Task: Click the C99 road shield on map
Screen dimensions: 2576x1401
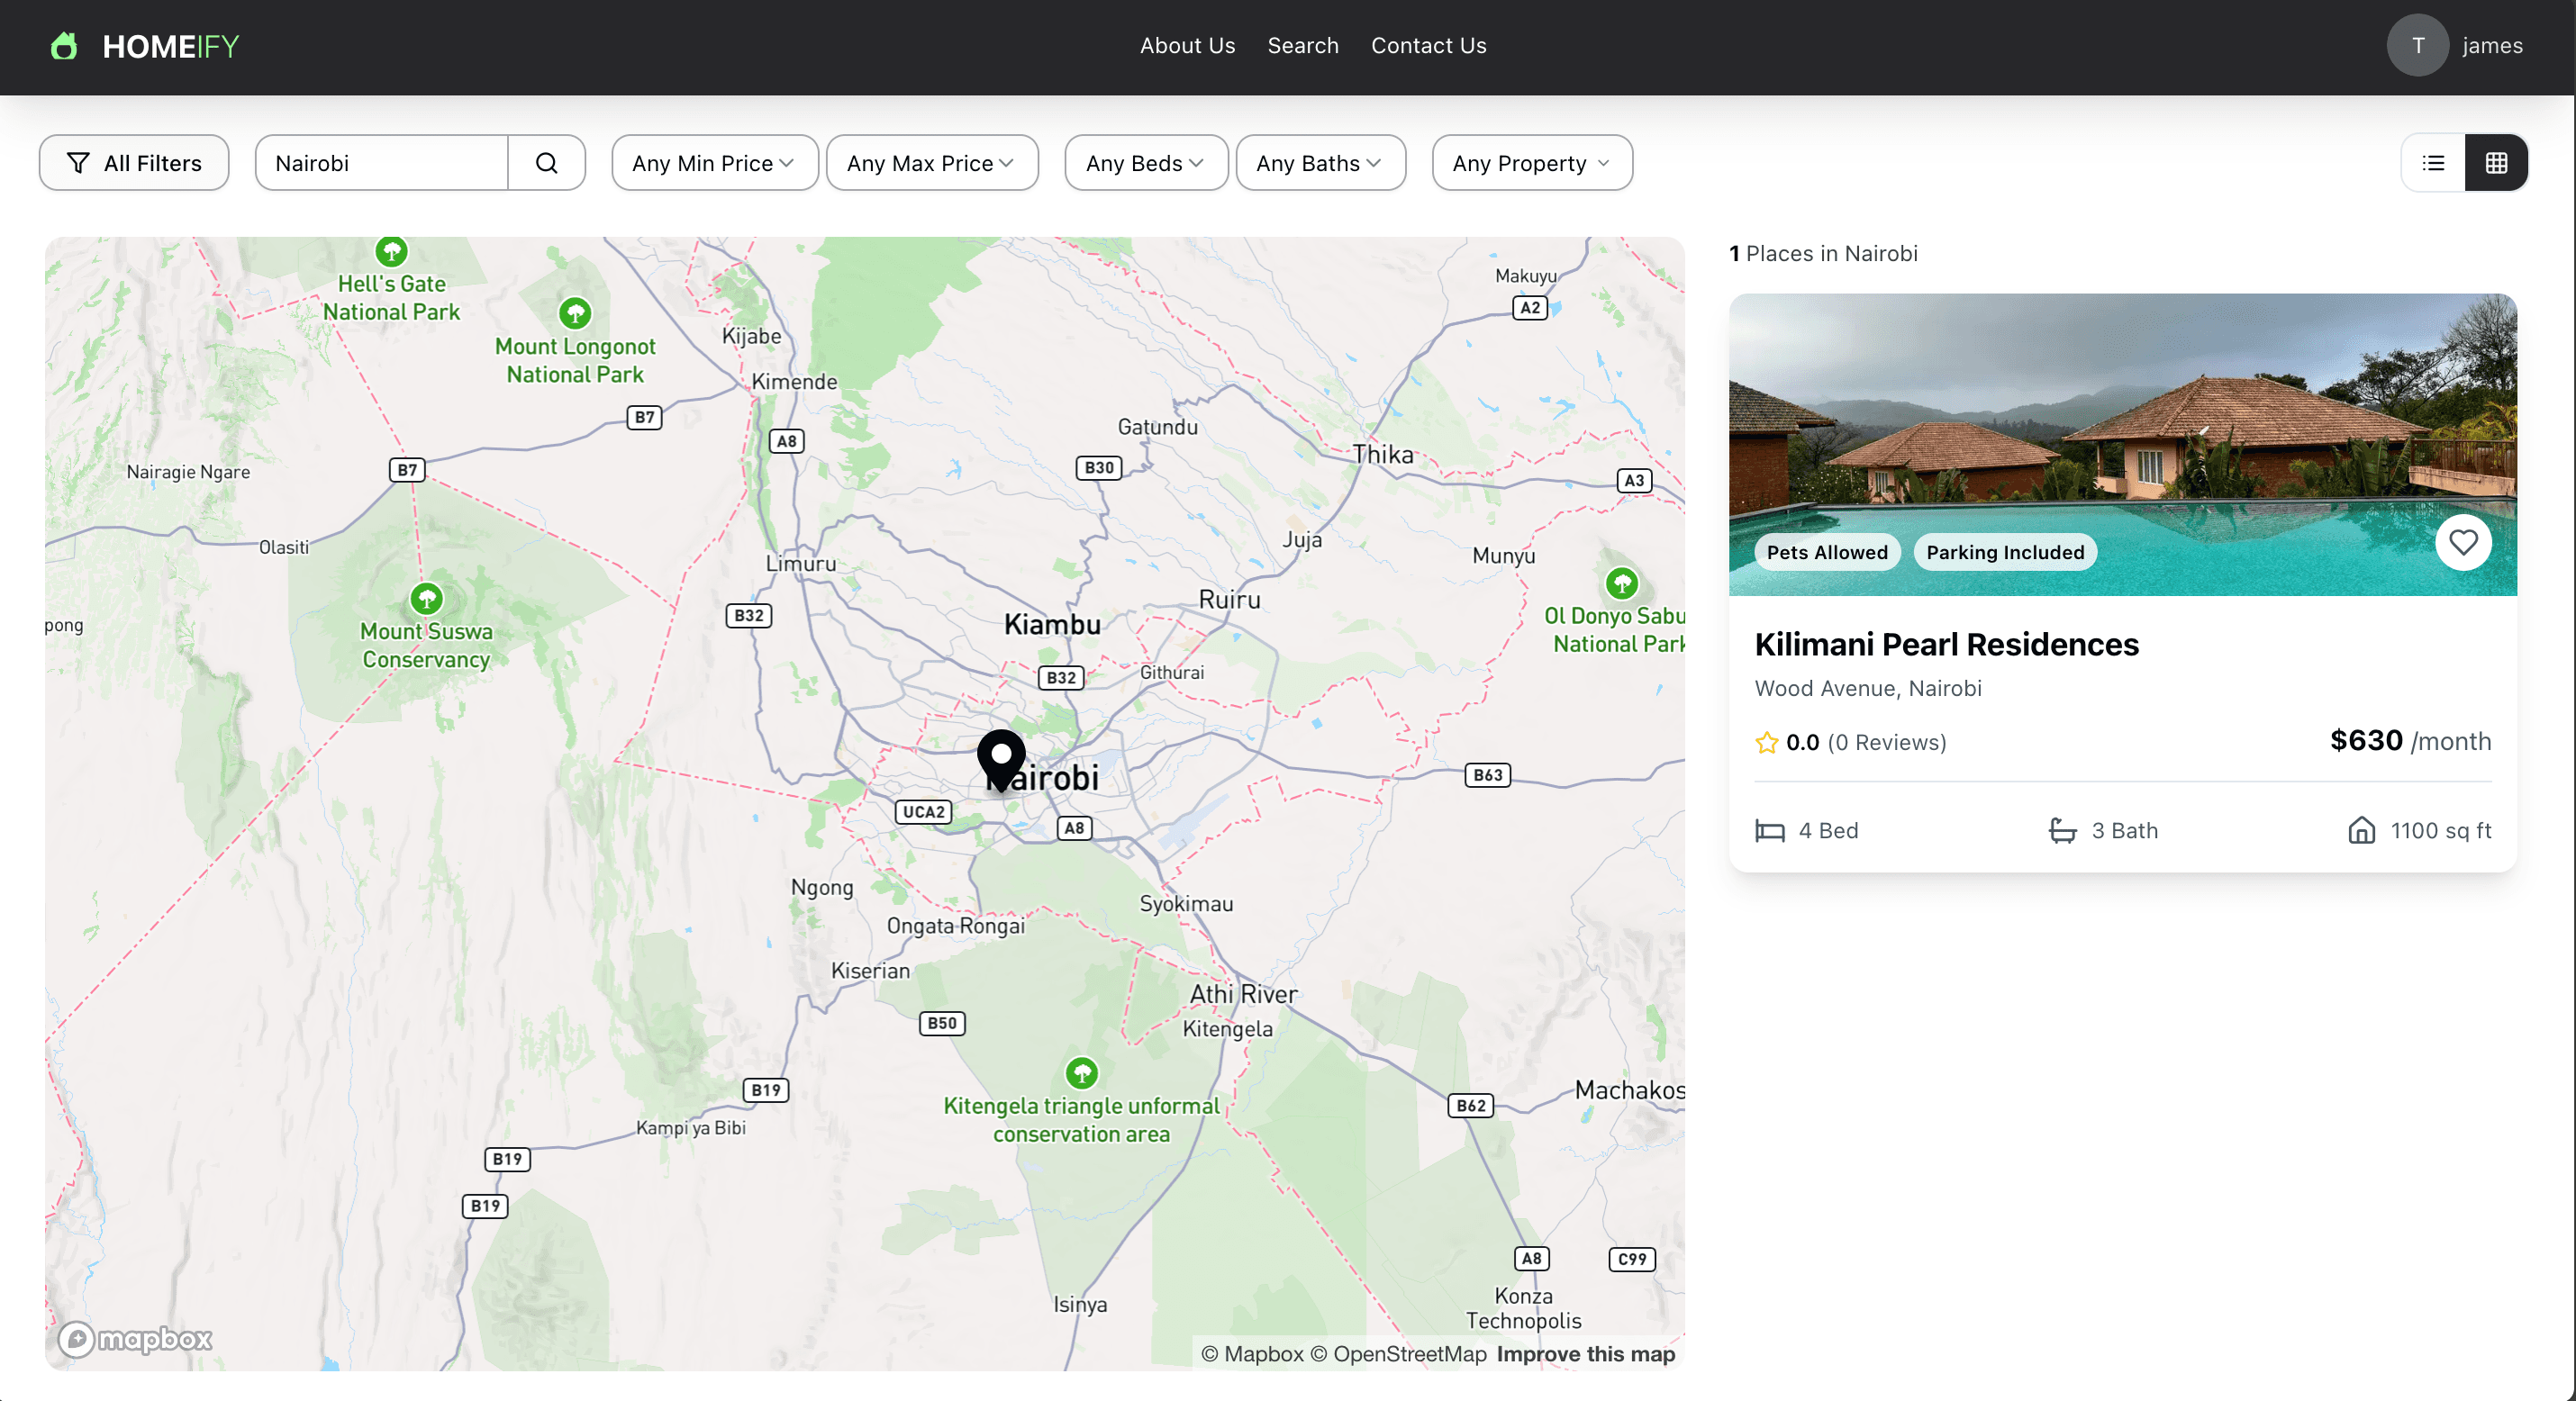Action: pos(1631,1259)
